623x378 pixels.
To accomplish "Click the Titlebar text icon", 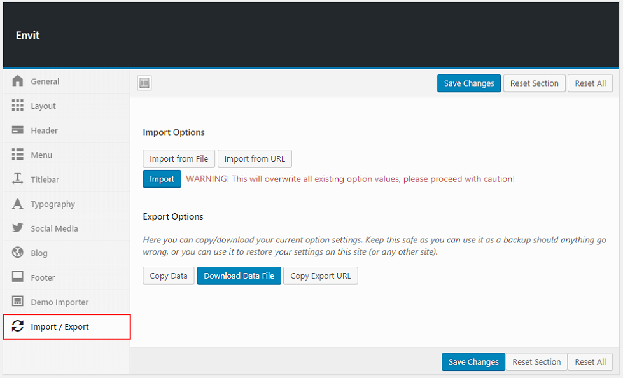I will [x=18, y=179].
